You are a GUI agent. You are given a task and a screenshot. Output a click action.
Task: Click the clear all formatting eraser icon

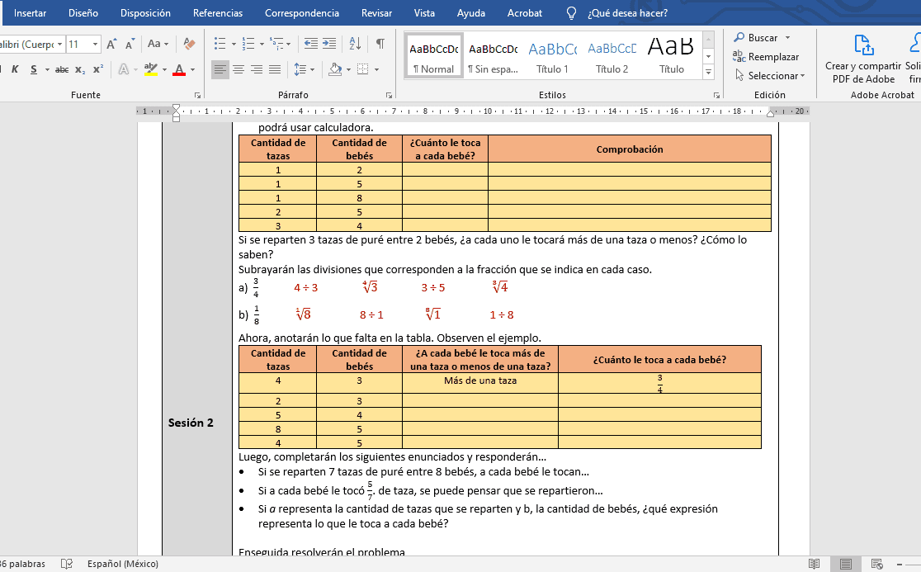click(x=189, y=44)
